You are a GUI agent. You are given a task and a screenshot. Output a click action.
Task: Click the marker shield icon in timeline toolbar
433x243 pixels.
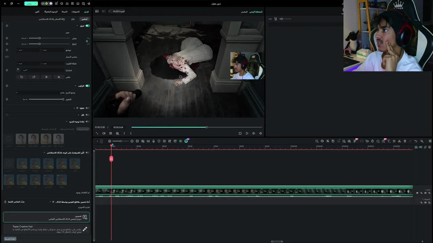pos(159,141)
